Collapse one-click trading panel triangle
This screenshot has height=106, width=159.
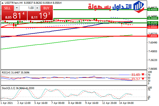[3, 3]
